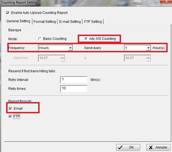The width and height of the screenshot is (172, 152).
Task: Go to the FTP Setting tab
Action: point(93,22)
